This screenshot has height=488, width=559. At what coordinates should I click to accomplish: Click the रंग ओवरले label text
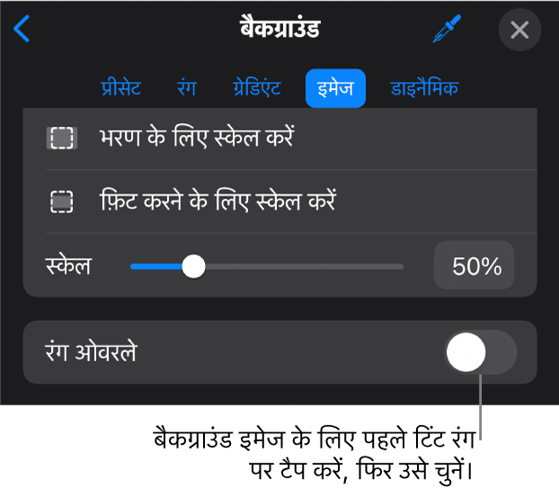[92, 352]
